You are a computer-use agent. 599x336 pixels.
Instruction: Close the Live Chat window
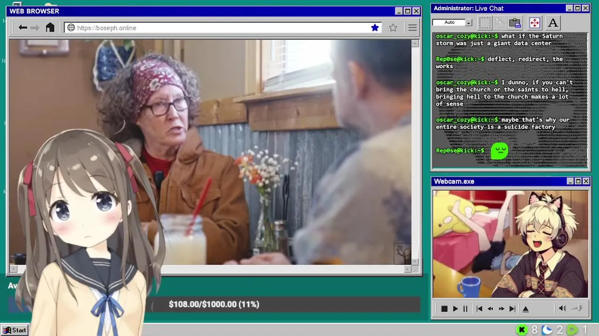(585, 8)
